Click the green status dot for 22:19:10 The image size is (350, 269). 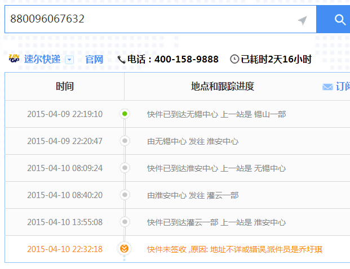(125, 114)
